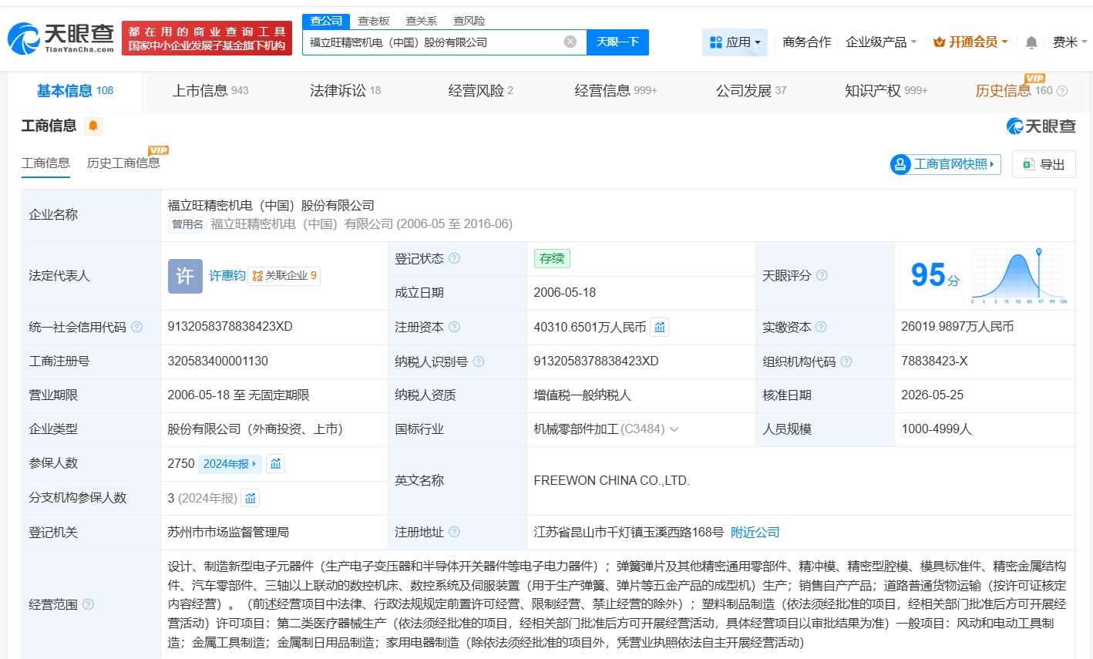1093x659 pixels.
Task: Click the help icon next to 登记状态
Action: pos(455,258)
